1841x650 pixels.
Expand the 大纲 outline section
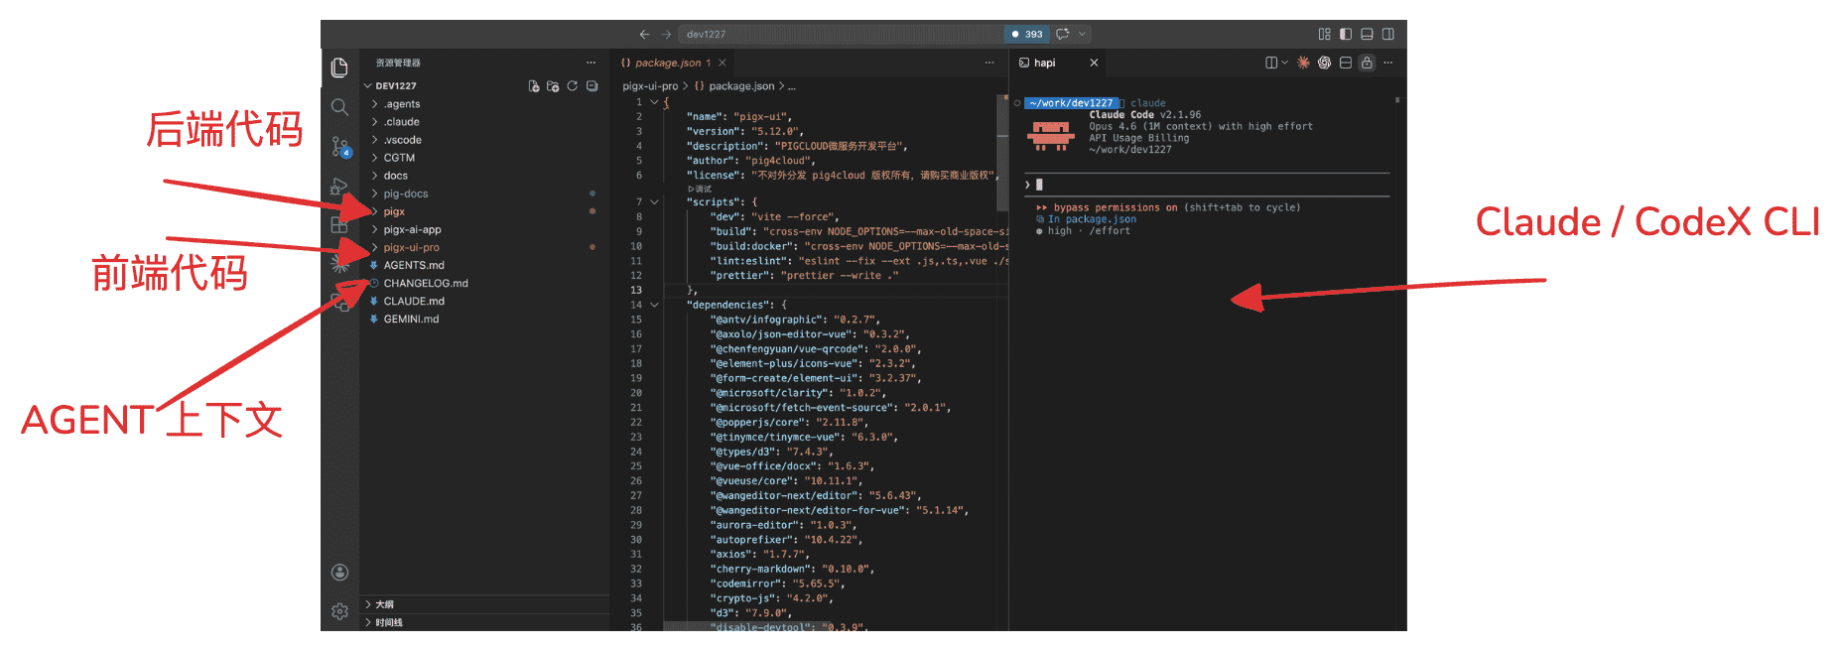pos(384,604)
